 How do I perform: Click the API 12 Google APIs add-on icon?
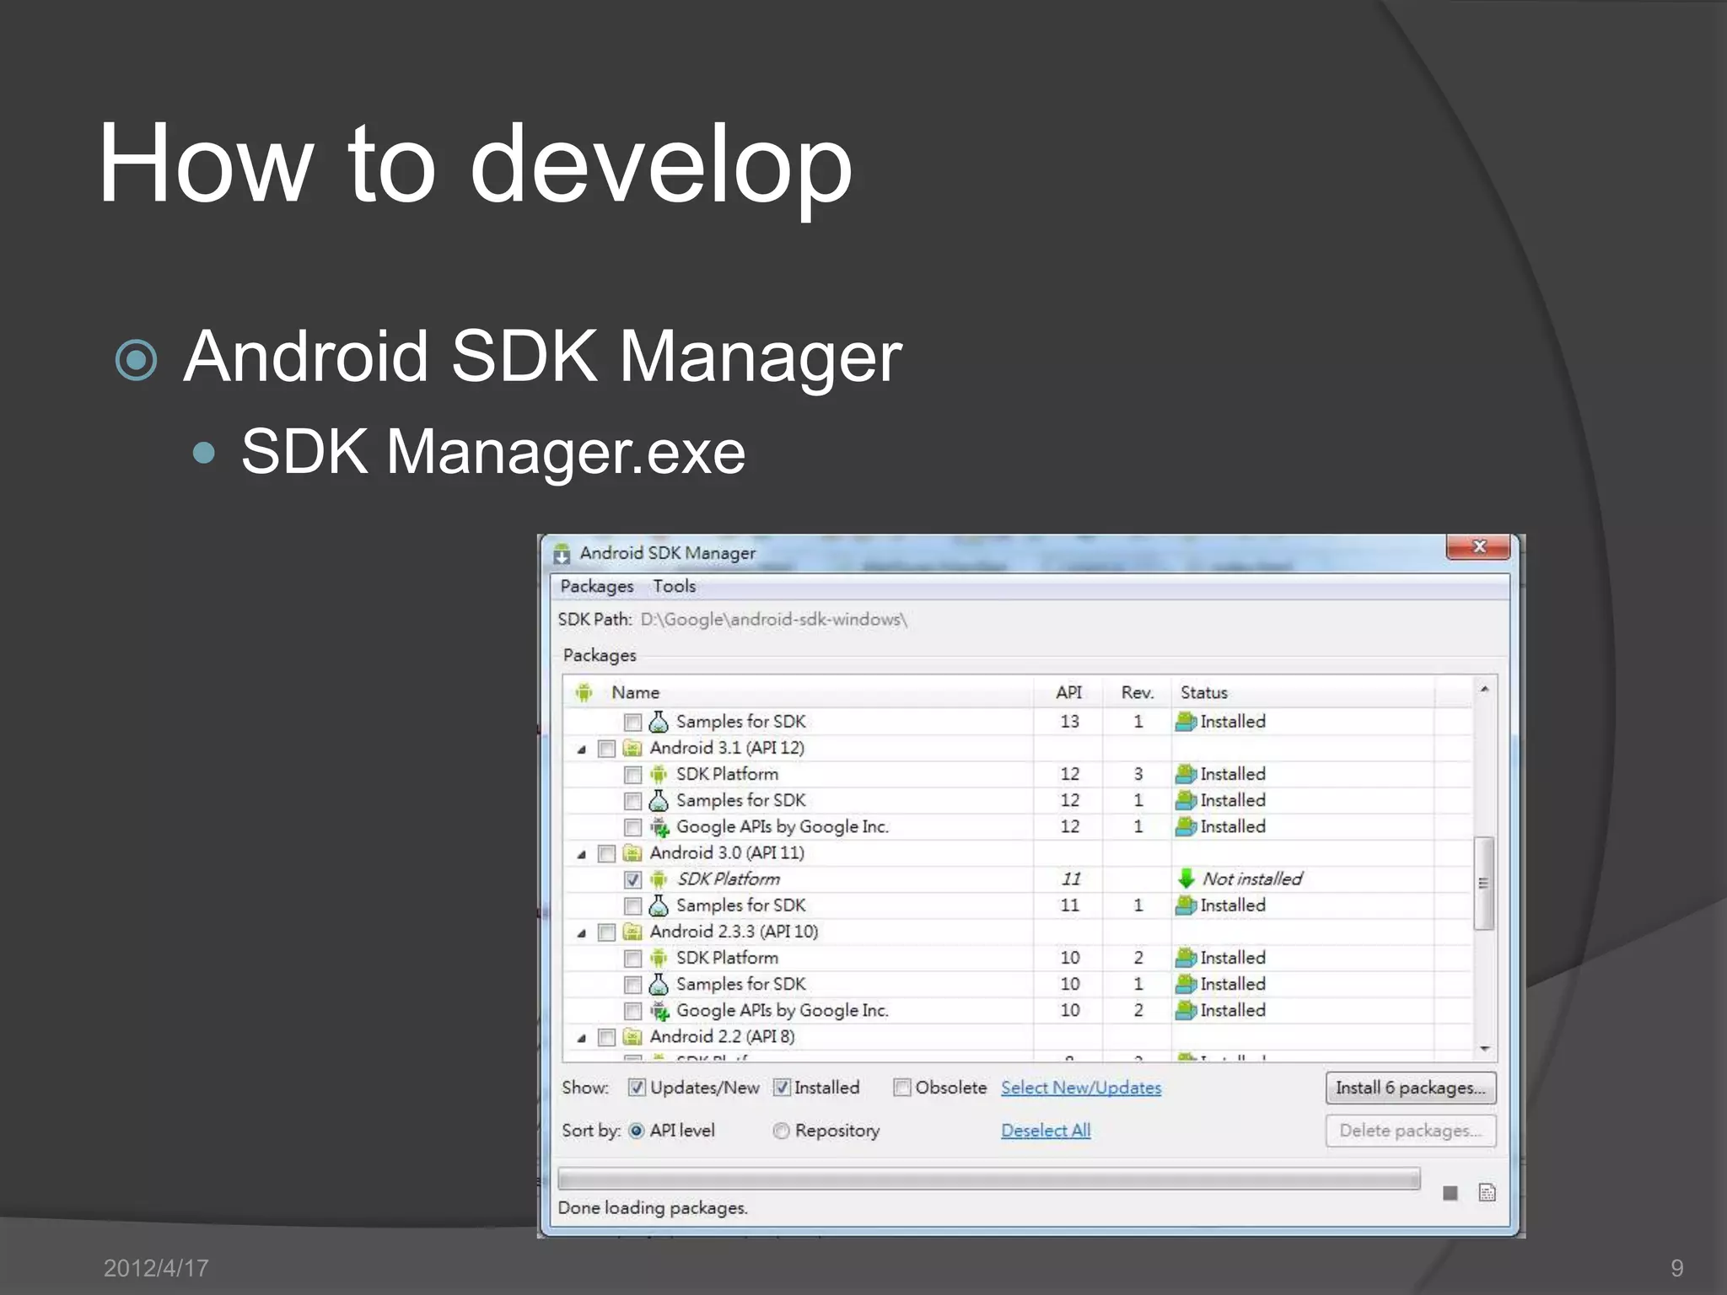pyautogui.click(x=659, y=827)
